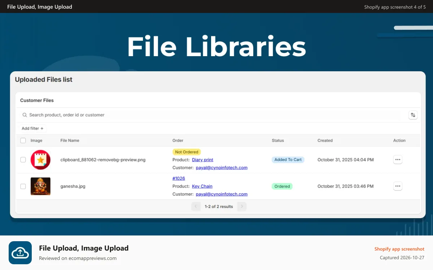This screenshot has height=270, width=433.
Task: Open actions menu for ganesha.jpg row
Action: [x=398, y=186]
